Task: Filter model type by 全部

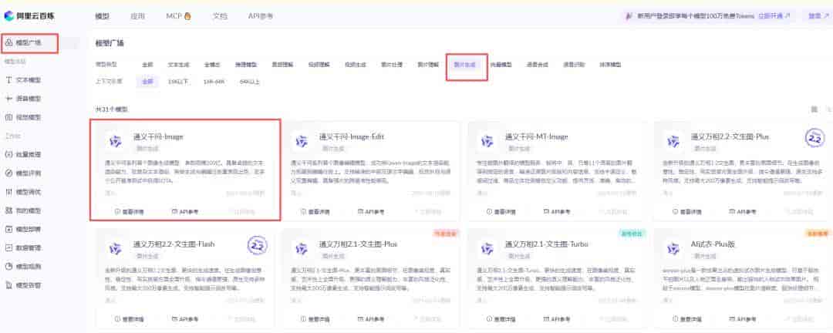Action: (147, 64)
